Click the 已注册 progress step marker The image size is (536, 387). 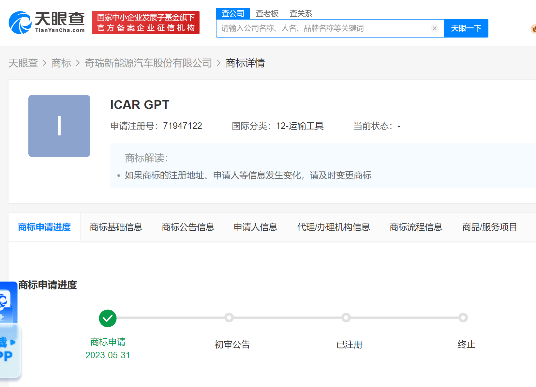click(346, 317)
